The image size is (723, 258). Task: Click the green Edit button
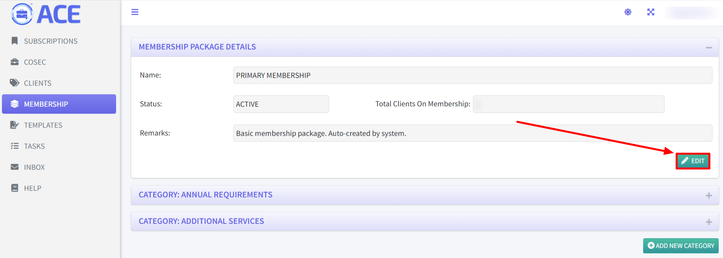click(x=693, y=161)
